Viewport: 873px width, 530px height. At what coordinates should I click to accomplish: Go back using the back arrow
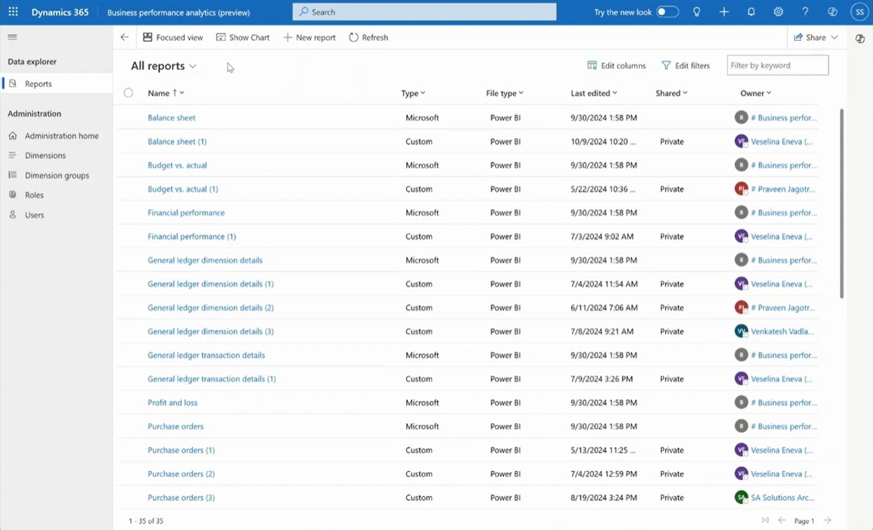(x=124, y=38)
